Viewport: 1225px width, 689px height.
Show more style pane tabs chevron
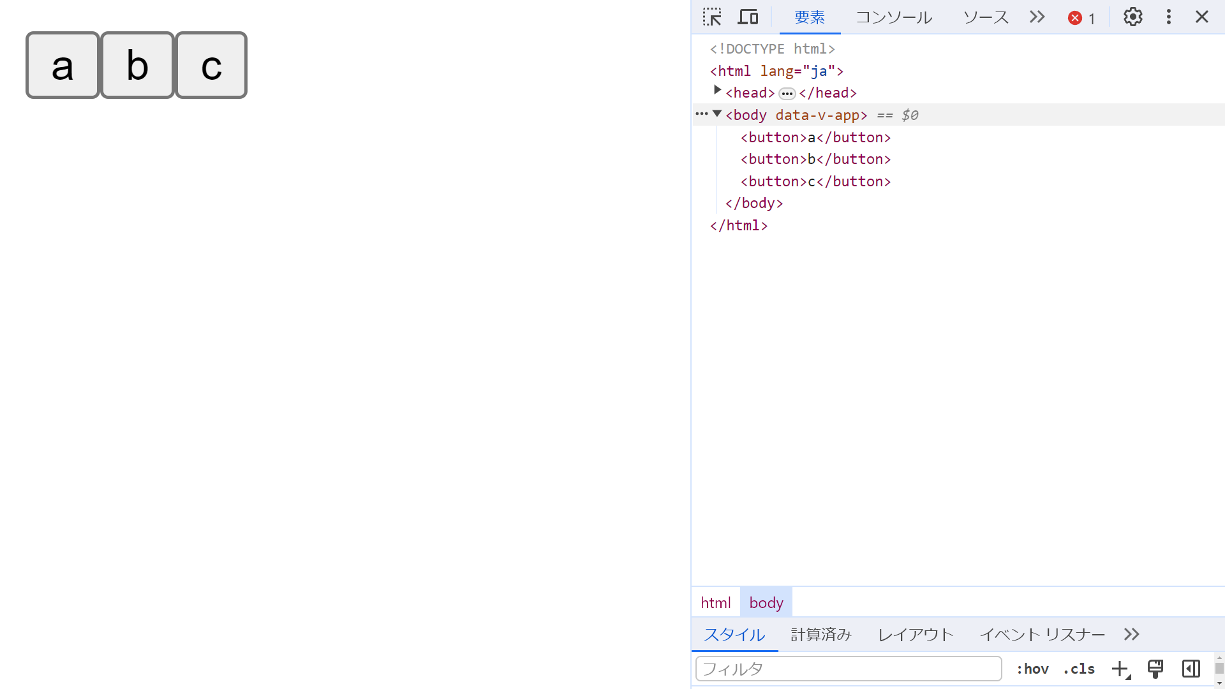tap(1131, 634)
